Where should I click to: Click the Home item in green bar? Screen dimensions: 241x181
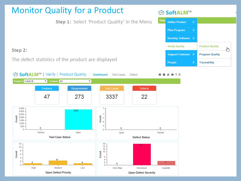162,20
